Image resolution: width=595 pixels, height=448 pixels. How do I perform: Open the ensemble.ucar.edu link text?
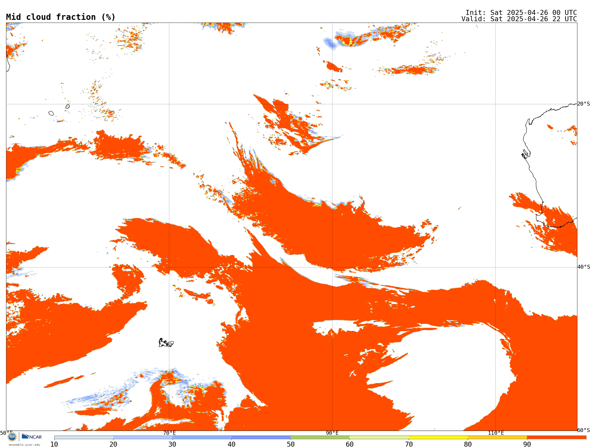24,445
